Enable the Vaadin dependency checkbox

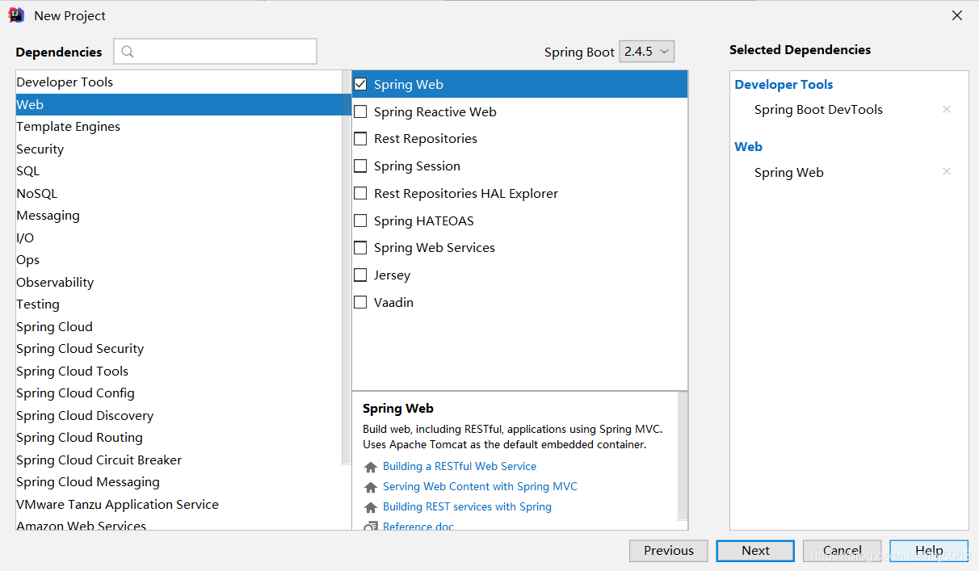click(360, 302)
